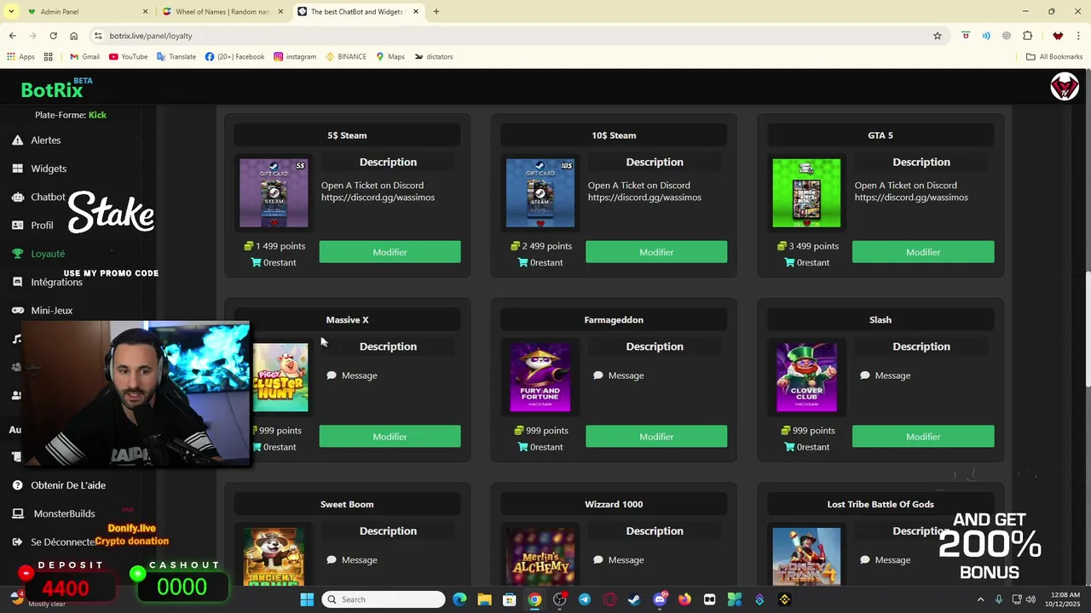This screenshot has width=1091, height=613.
Task: Open Steam from the taskbar
Action: click(x=634, y=599)
